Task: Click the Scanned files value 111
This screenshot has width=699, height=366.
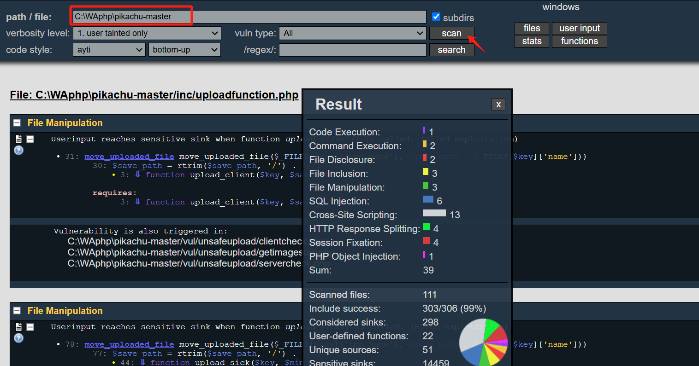Action: click(430, 295)
